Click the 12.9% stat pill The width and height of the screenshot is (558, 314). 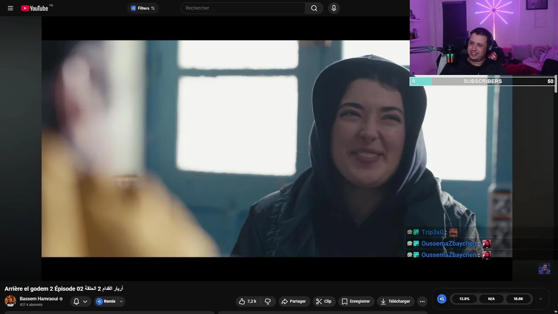(x=464, y=299)
